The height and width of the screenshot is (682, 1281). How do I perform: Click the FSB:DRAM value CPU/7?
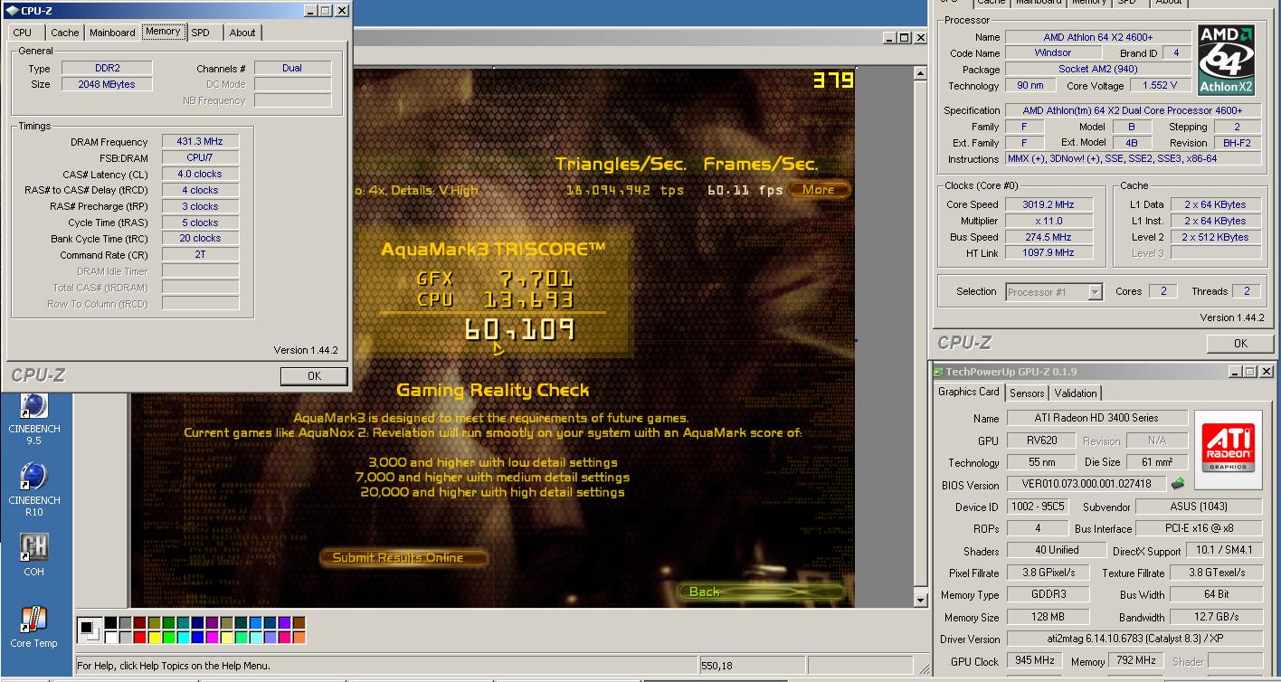click(x=200, y=157)
